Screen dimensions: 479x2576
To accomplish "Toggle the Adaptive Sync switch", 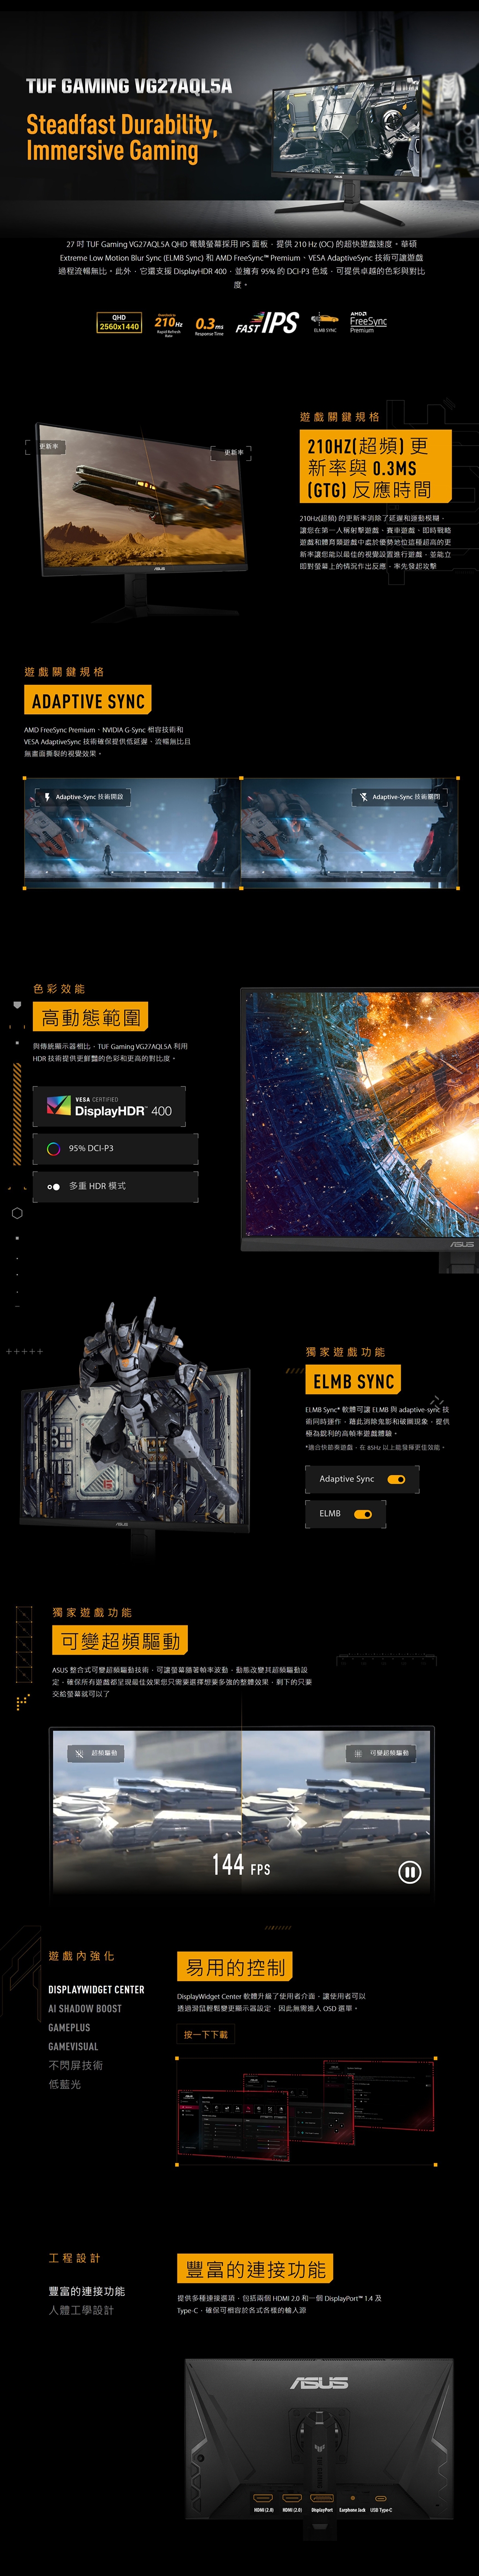I will pyautogui.click(x=396, y=1479).
